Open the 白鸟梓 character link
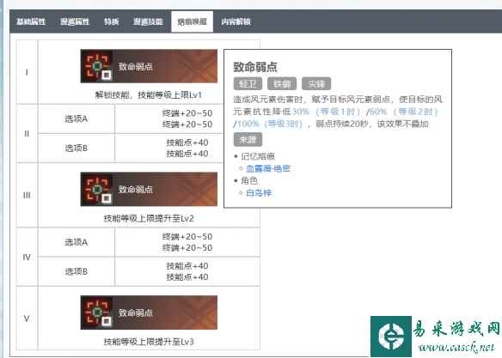This screenshot has height=358, width=502. (259, 193)
